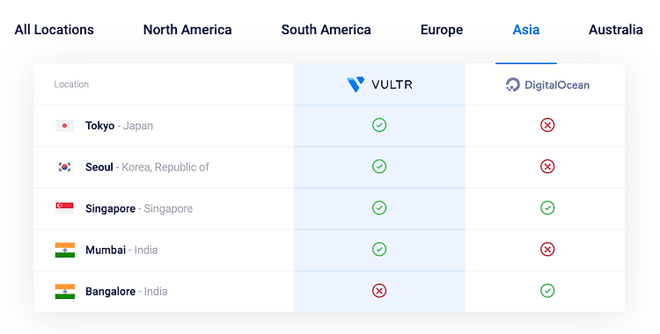Click the Vultr logo in table header

[x=379, y=84]
